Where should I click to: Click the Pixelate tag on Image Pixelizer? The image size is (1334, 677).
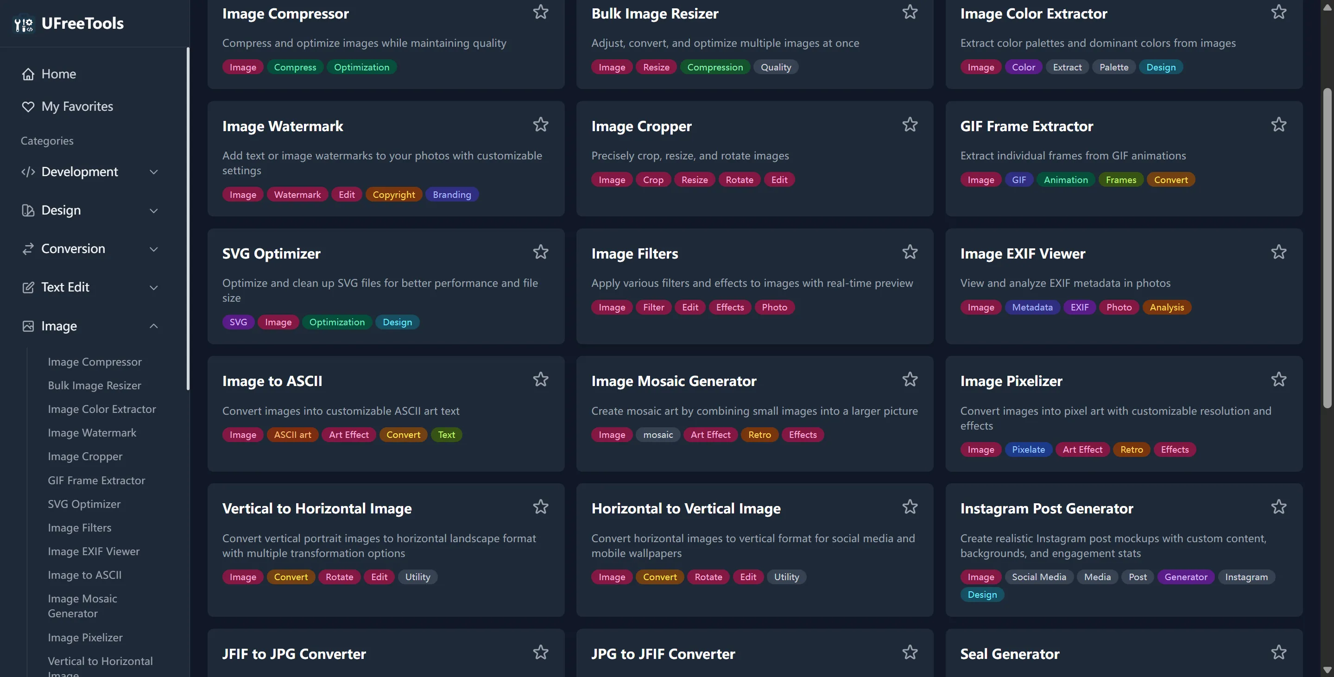1028,449
